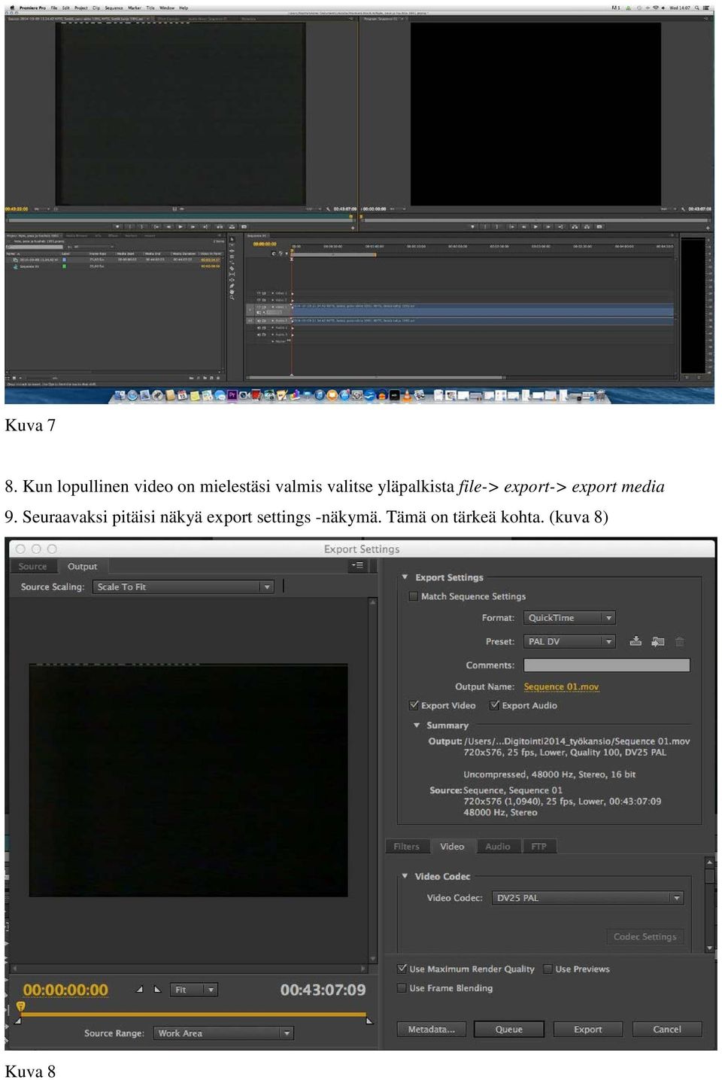Viewport: 722px width, 1080px height.
Task: Click play in the Program monitor
Action: pyautogui.click(x=535, y=226)
